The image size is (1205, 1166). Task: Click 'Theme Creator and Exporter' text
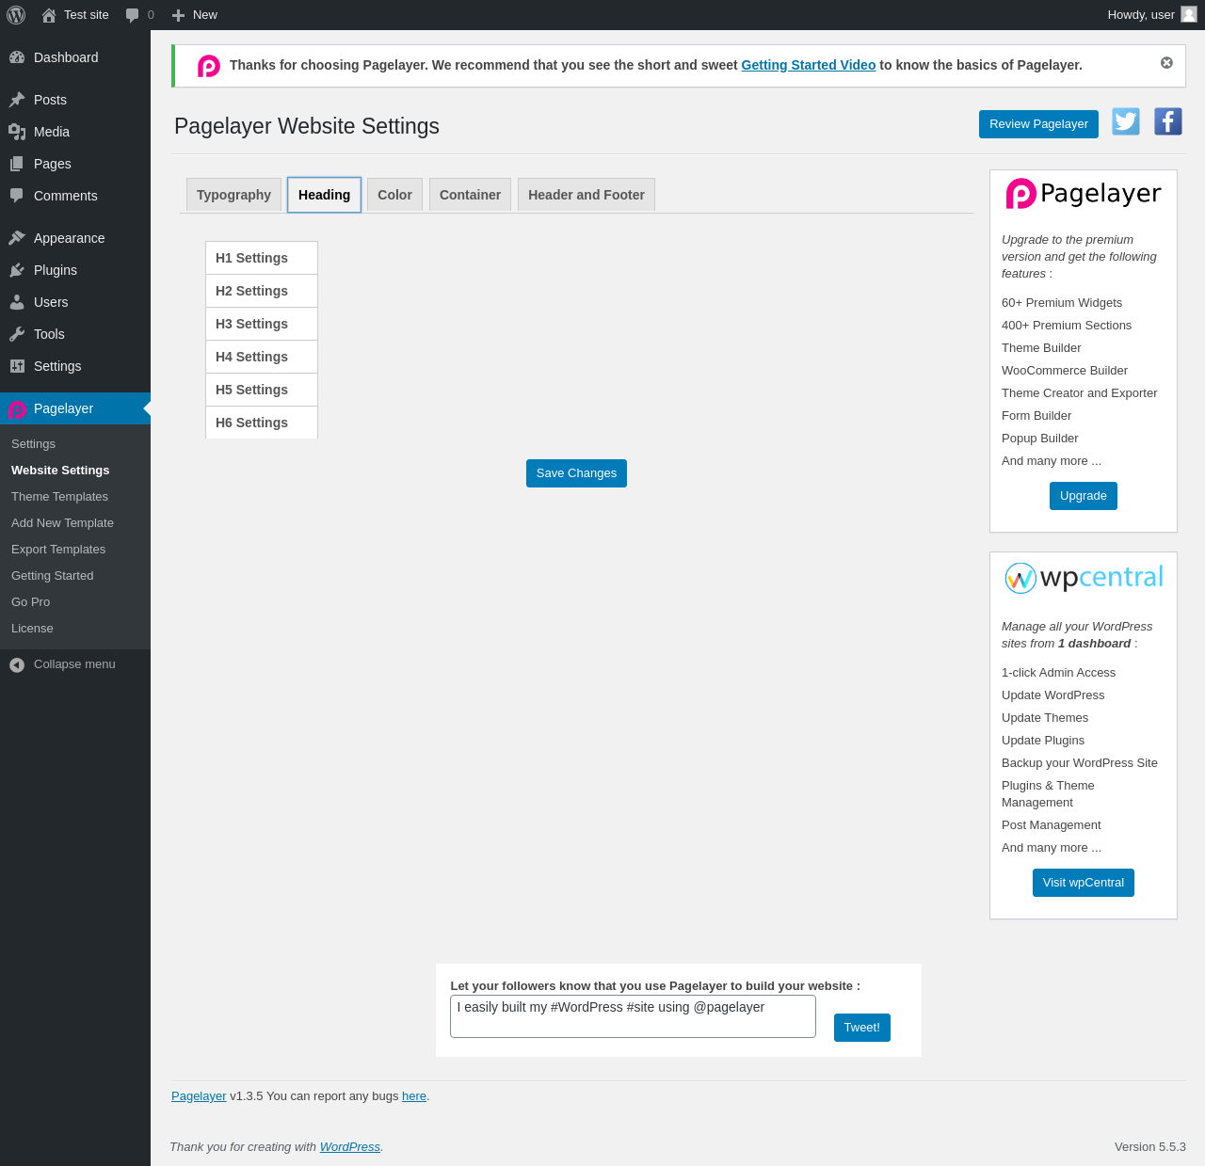click(x=1080, y=393)
